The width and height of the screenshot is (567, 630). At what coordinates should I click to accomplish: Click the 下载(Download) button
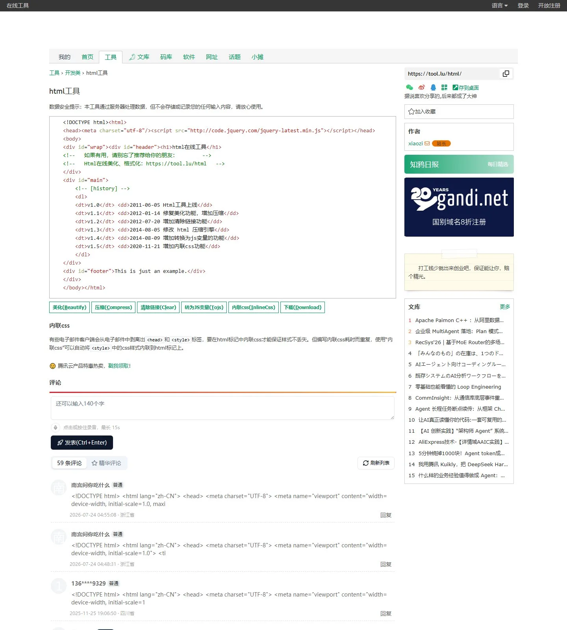tap(302, 308)
